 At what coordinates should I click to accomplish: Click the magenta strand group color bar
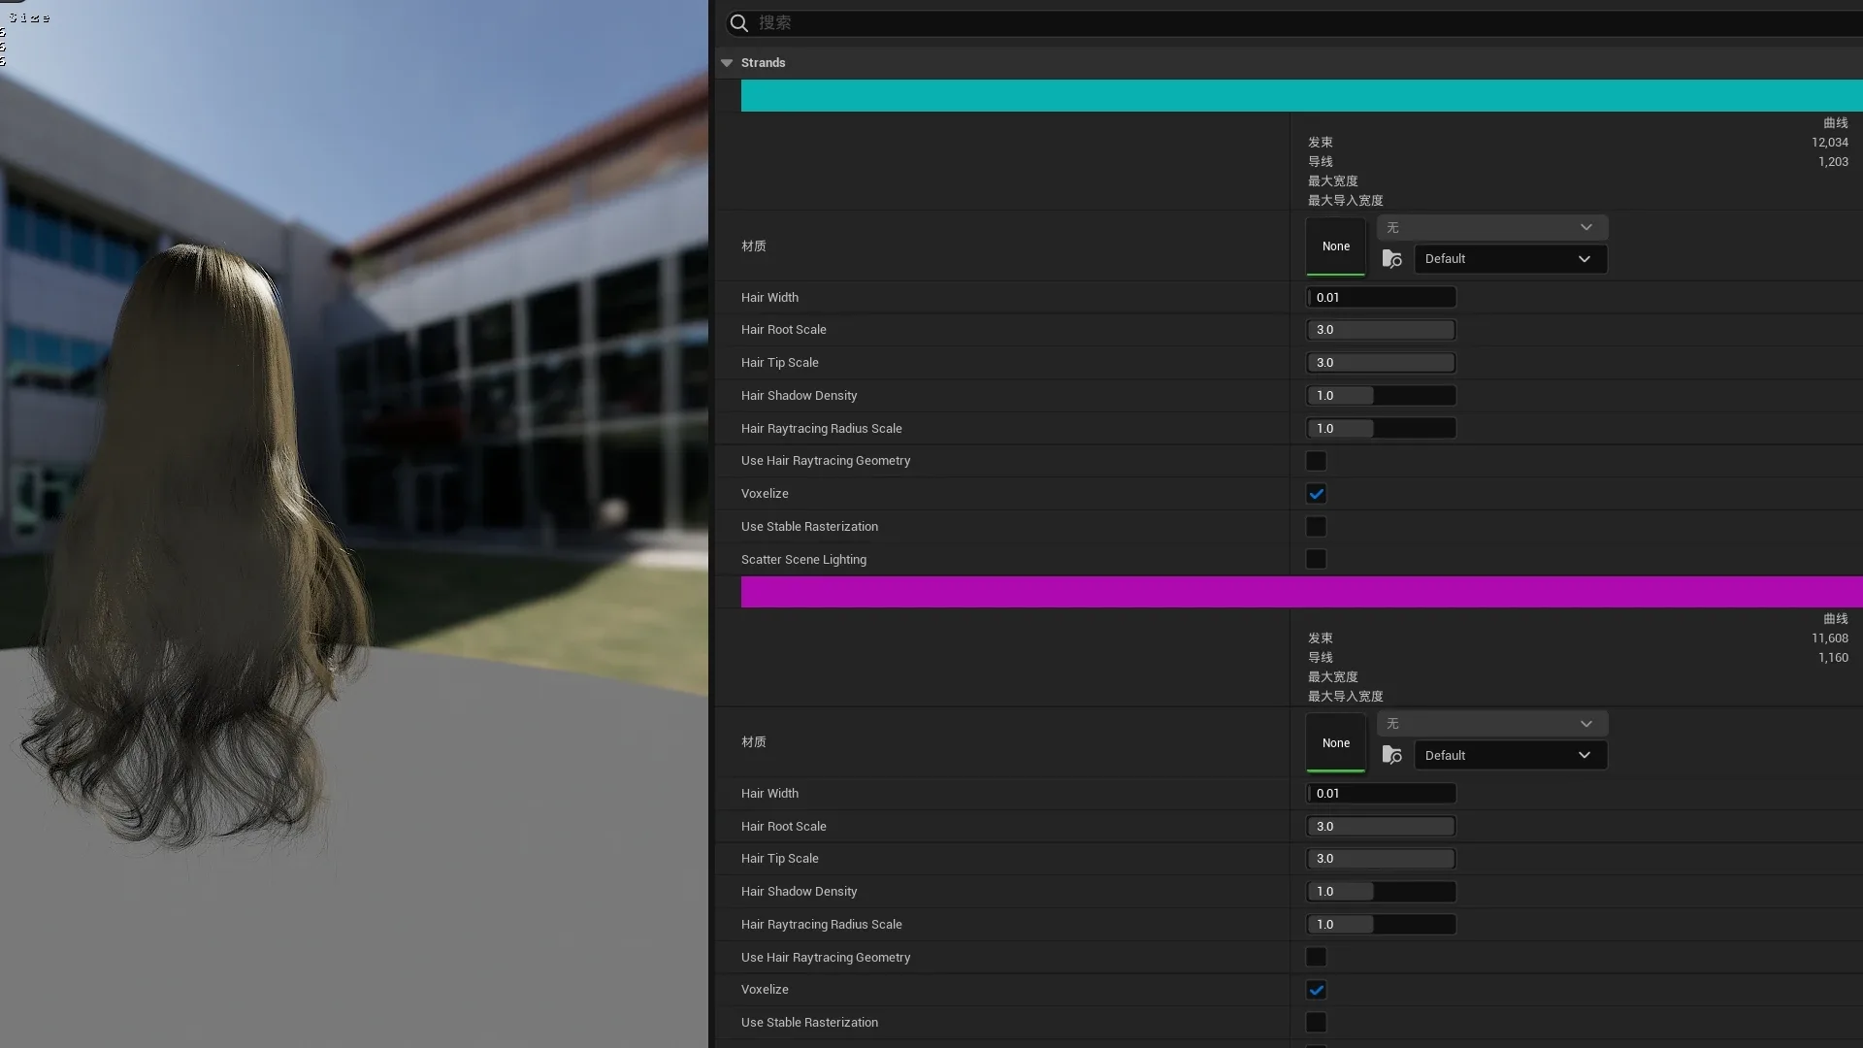(x=1300, y=592)
